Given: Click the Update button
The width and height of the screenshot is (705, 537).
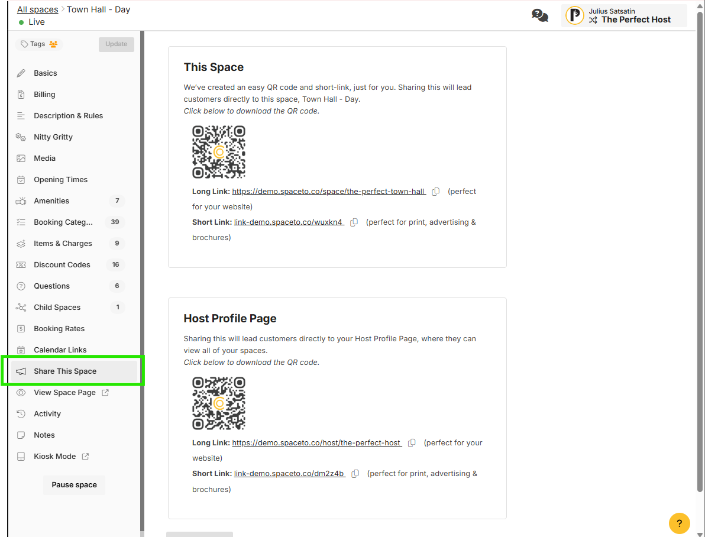Looking at the screenshot, I should [117, 44].
